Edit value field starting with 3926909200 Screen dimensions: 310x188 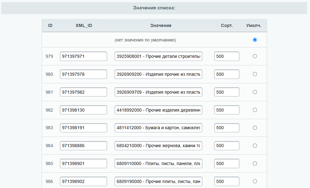pyautogui.click(x=158, y=74)
